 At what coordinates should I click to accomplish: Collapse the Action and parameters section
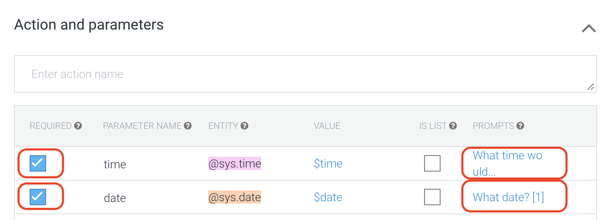point(589,28)
